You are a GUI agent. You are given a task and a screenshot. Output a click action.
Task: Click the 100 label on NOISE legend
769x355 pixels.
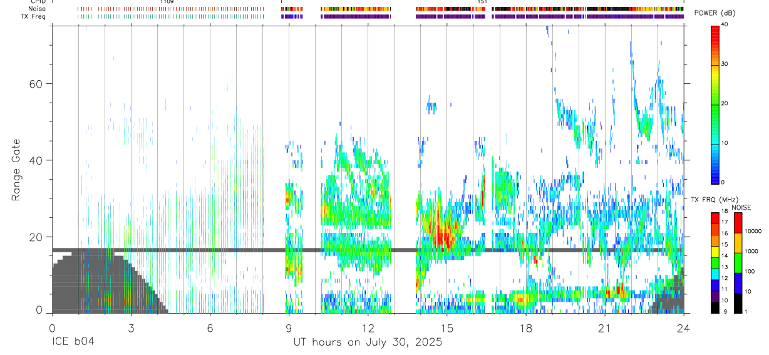click(x=750, y=271)
